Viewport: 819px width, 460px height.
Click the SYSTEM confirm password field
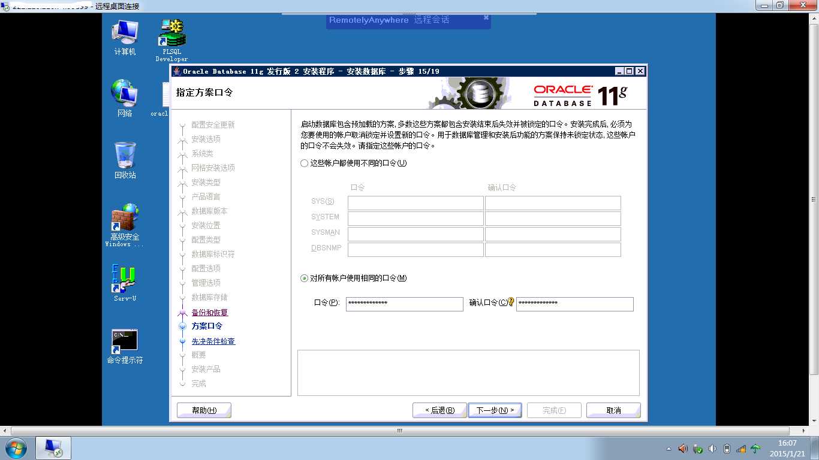[553, 219]
